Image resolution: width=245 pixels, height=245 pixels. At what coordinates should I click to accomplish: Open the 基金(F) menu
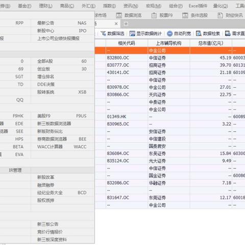point(24,6)
